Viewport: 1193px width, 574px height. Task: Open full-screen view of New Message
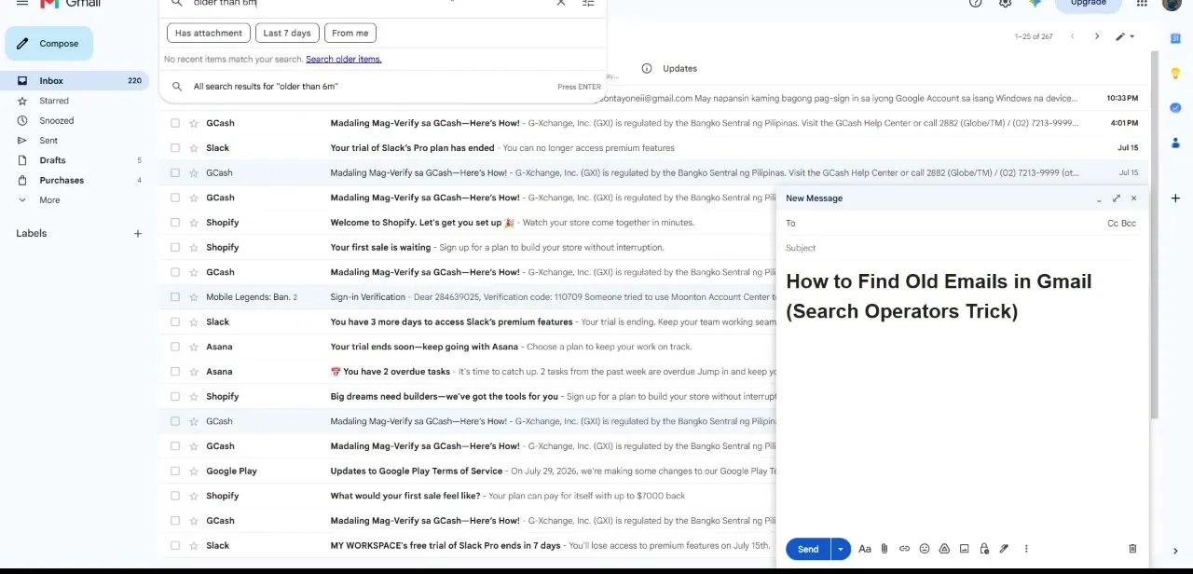[1117, 198]
